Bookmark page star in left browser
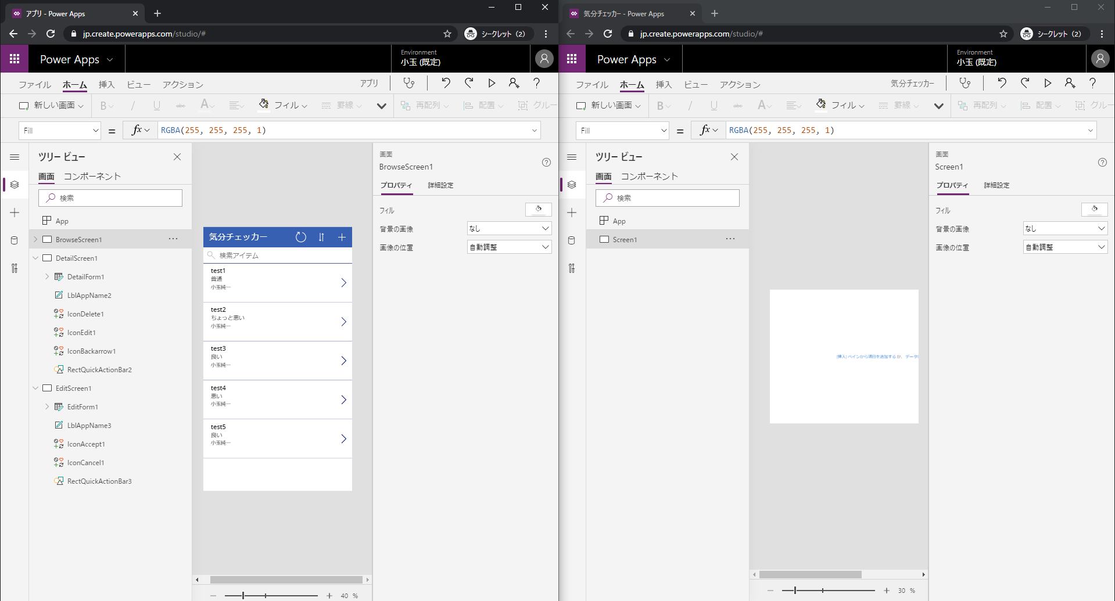The image size is (1115, 601). click(x=447, y=34)
